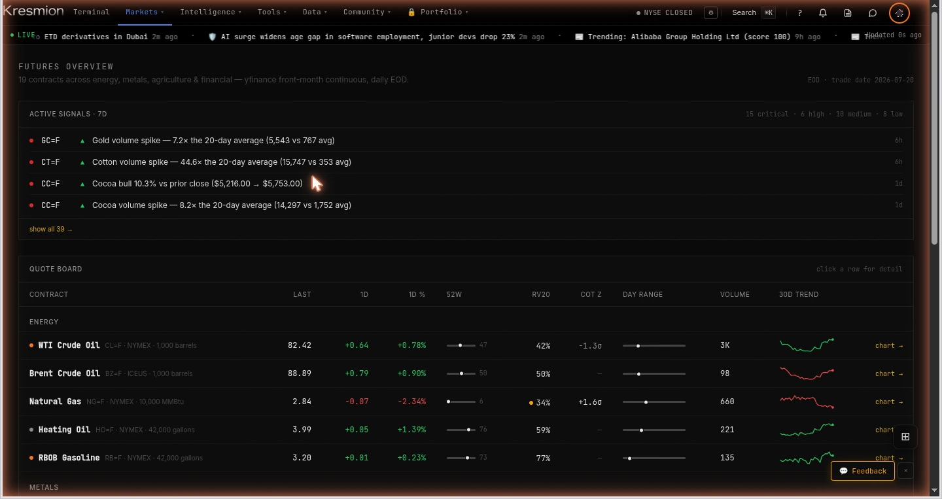Open the Markets dropdown menu

[145, 12]
